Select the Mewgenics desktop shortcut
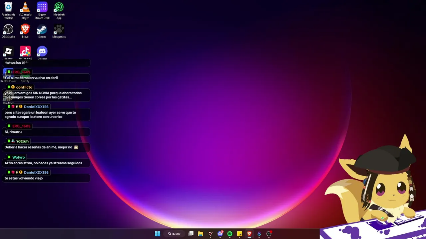The width and height of the screenshot is (426, 239). tap(59, 31)
